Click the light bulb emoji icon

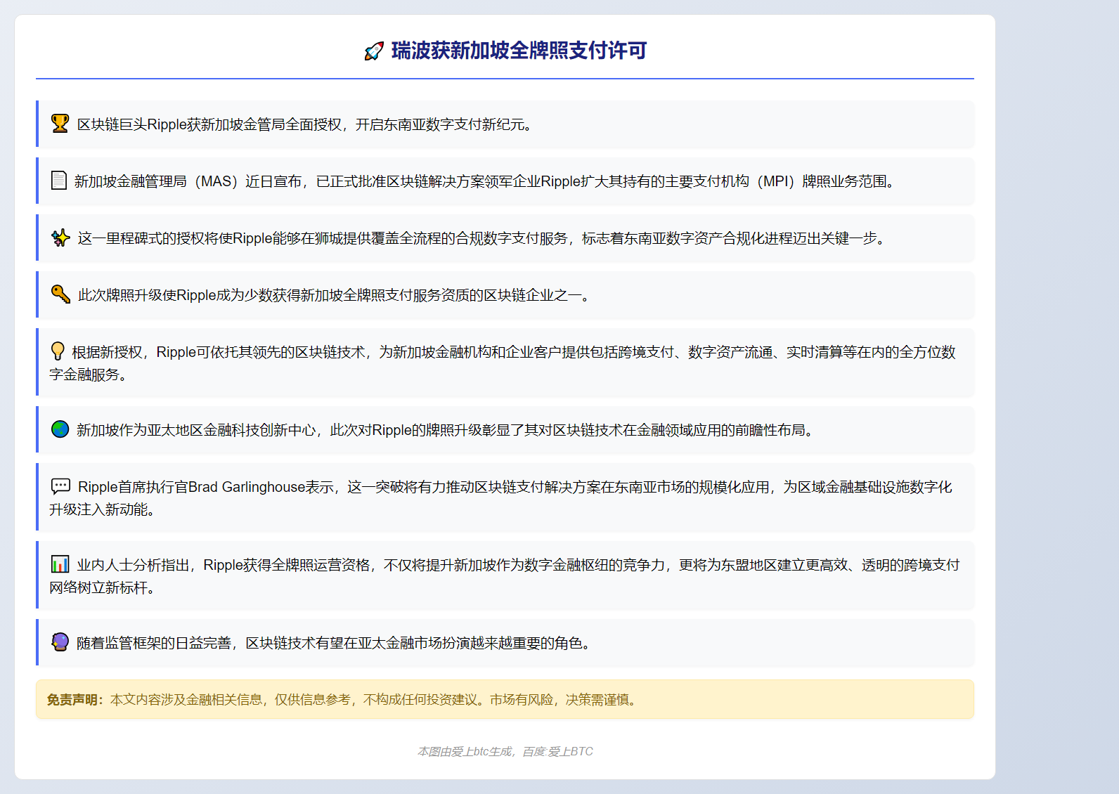[58, 351]
